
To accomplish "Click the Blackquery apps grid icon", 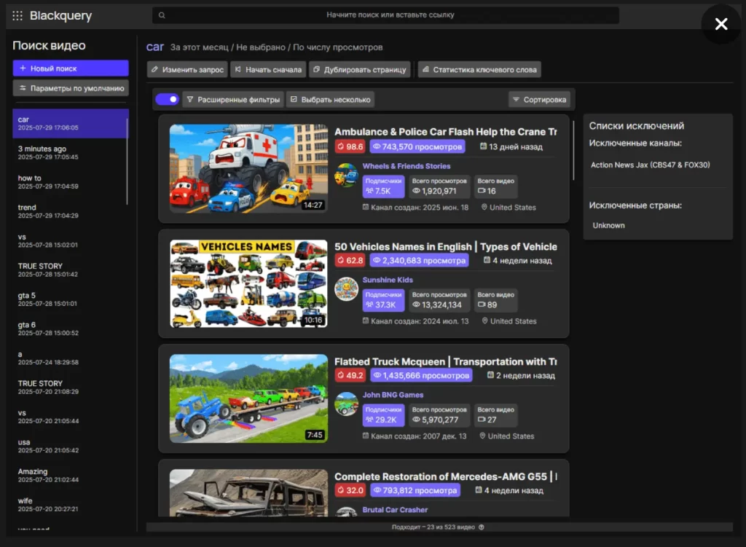I will (x=17, y=15).
